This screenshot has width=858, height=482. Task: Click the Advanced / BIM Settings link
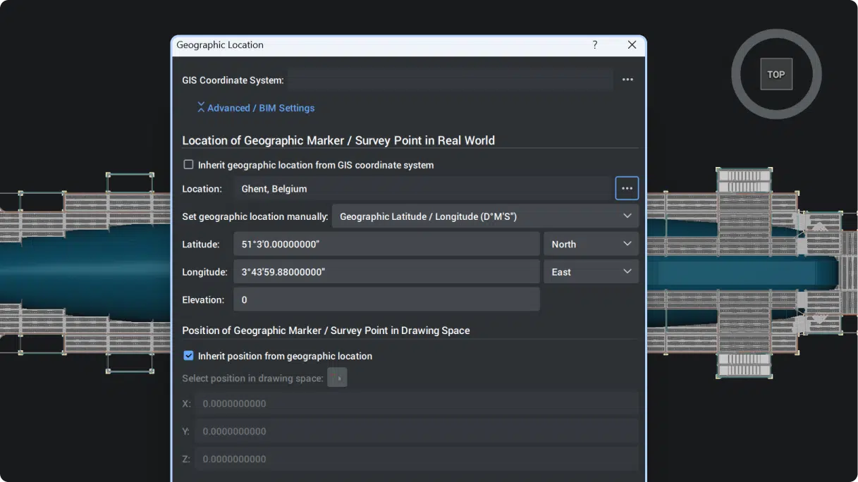coord(261,107)
